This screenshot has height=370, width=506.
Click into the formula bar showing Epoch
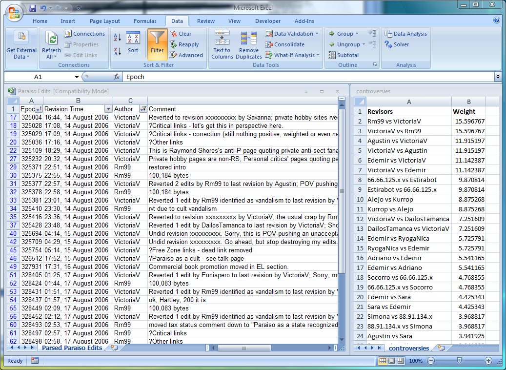tap(308, 77)
